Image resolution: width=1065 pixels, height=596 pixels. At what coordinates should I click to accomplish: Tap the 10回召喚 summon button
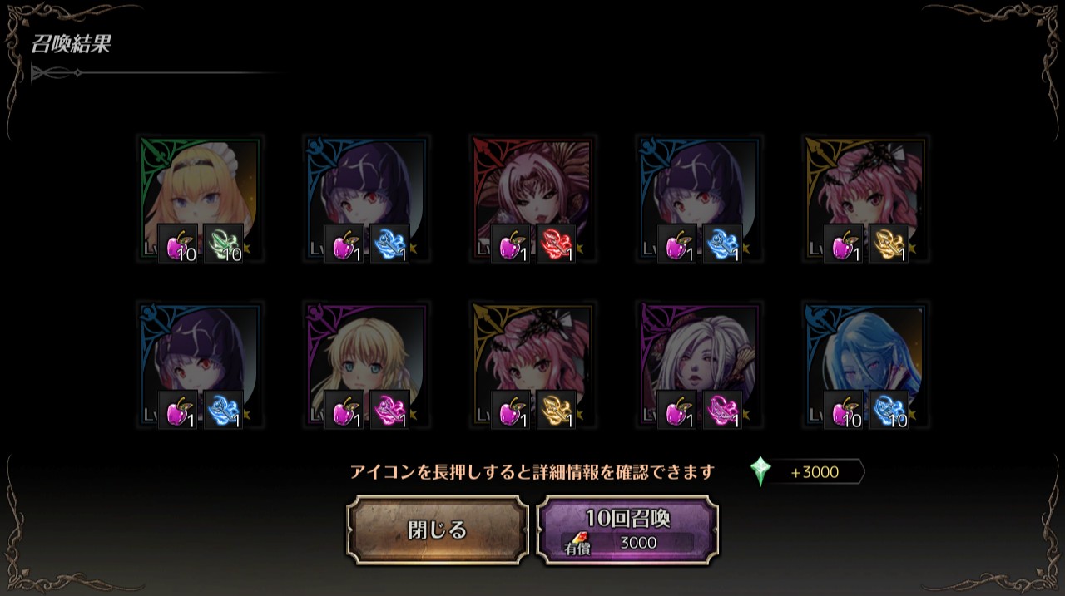628,530
